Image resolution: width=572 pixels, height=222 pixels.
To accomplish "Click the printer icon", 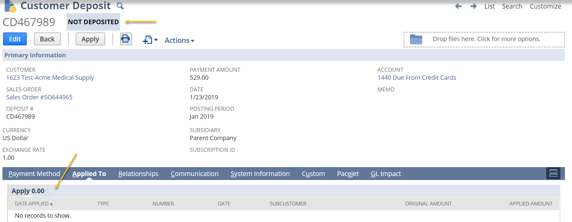I will (126, 39).
